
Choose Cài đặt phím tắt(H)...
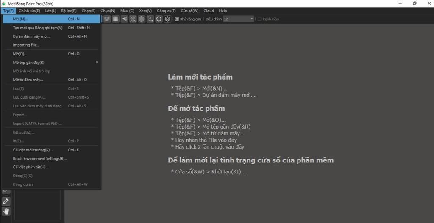tap(51, 167)
